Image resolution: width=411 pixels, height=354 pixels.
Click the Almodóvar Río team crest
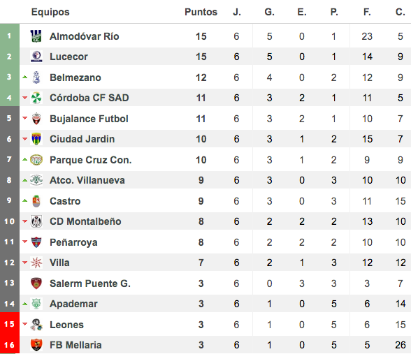coord(36,36)
